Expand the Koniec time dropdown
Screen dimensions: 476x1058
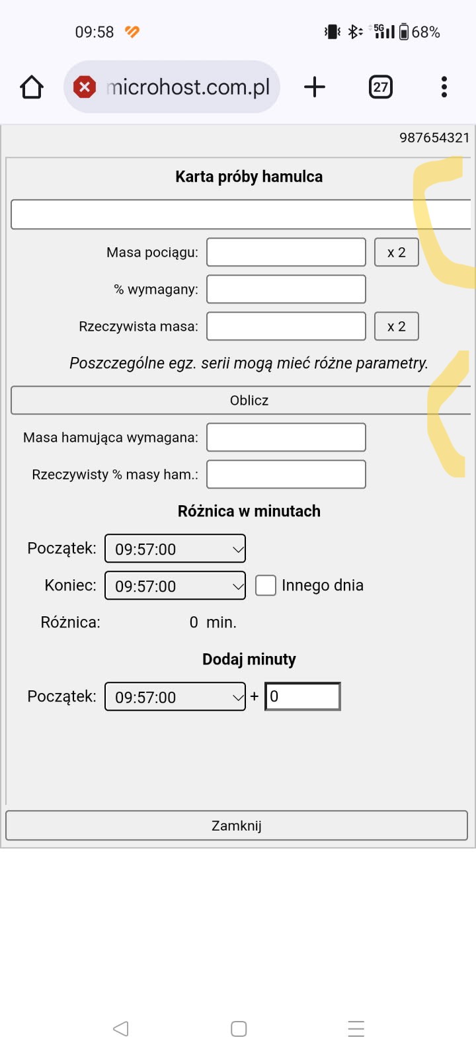pyautogui.click(x=175, y=585)
